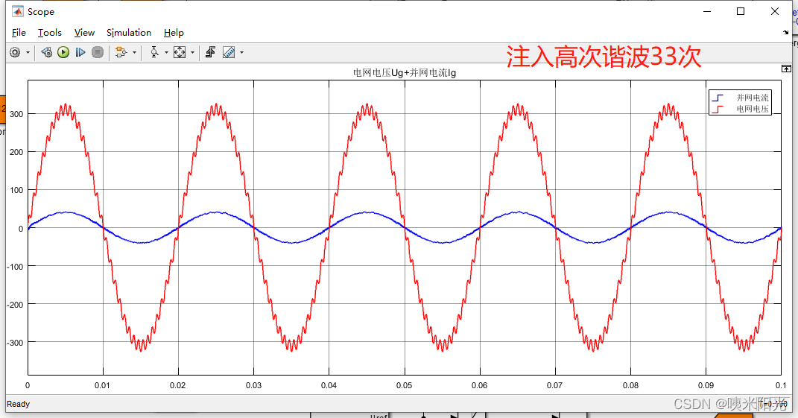Screen dimensions: 798x418
Task: Open the File menu
Action: [x=19, y=33]
